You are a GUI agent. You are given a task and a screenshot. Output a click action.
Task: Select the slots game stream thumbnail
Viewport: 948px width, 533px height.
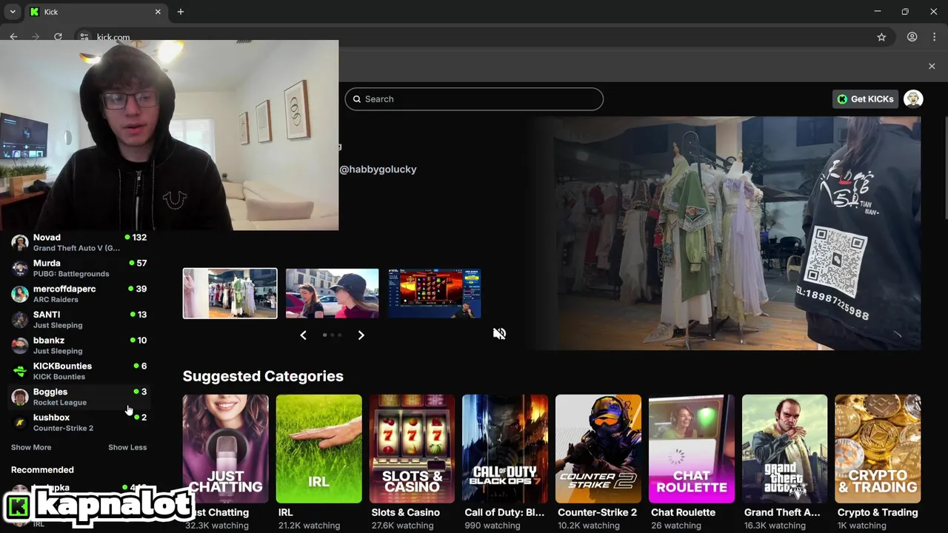point(435,293)
